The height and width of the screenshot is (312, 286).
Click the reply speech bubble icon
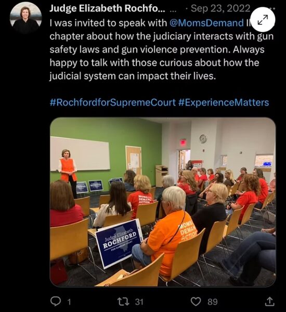tap(56, 302)
